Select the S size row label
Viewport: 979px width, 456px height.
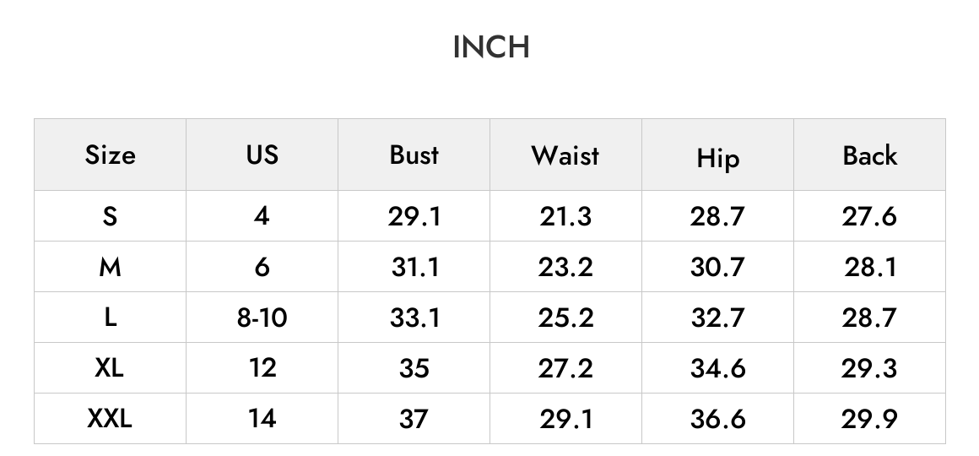click(110, 216)
